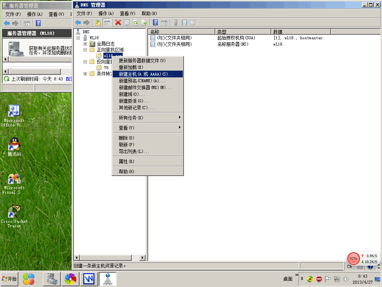Choose 属性(R) in the context menu
Screen dimensions: 382x287
click(x=126, y=161)
